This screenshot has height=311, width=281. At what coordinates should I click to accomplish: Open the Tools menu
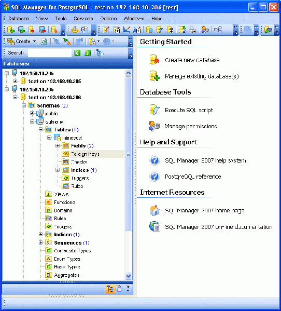pos(61,19)
